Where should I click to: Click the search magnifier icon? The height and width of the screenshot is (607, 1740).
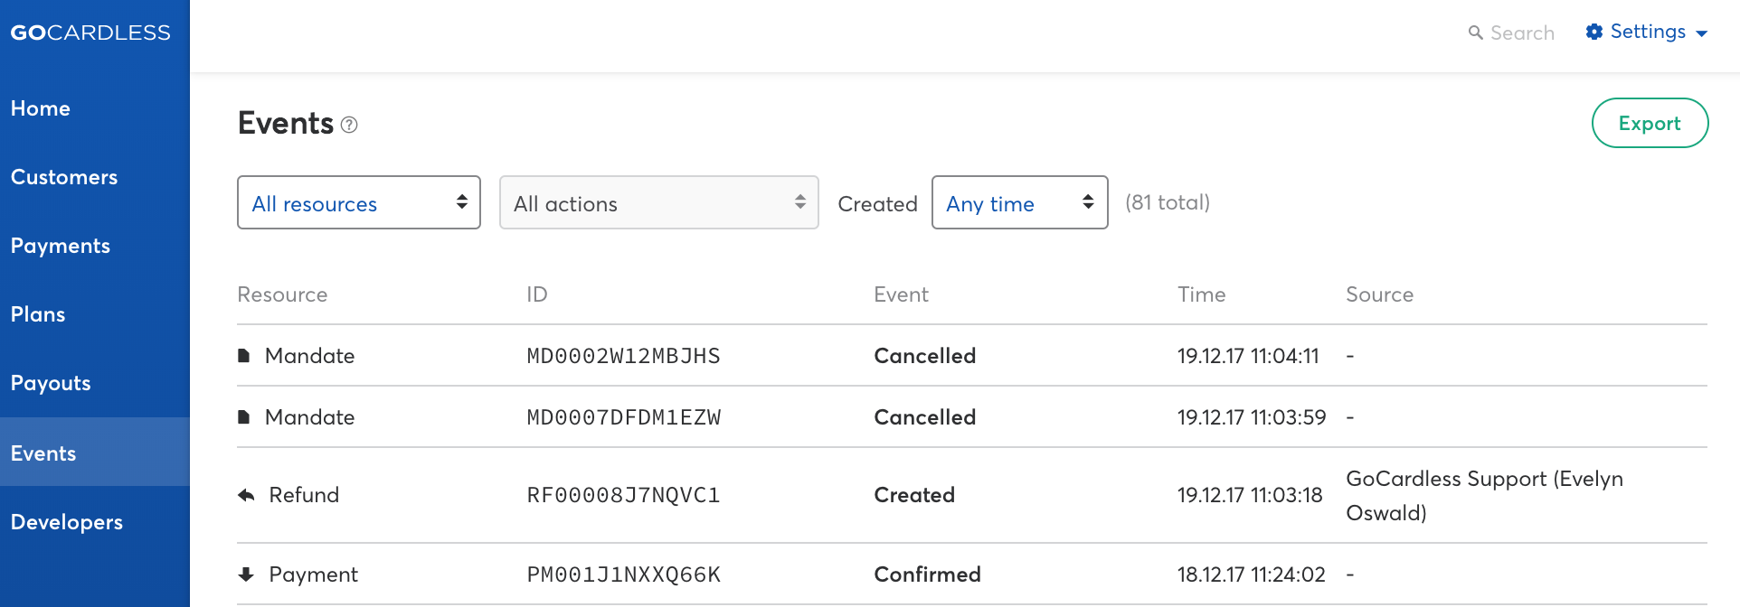[1475, 33]
